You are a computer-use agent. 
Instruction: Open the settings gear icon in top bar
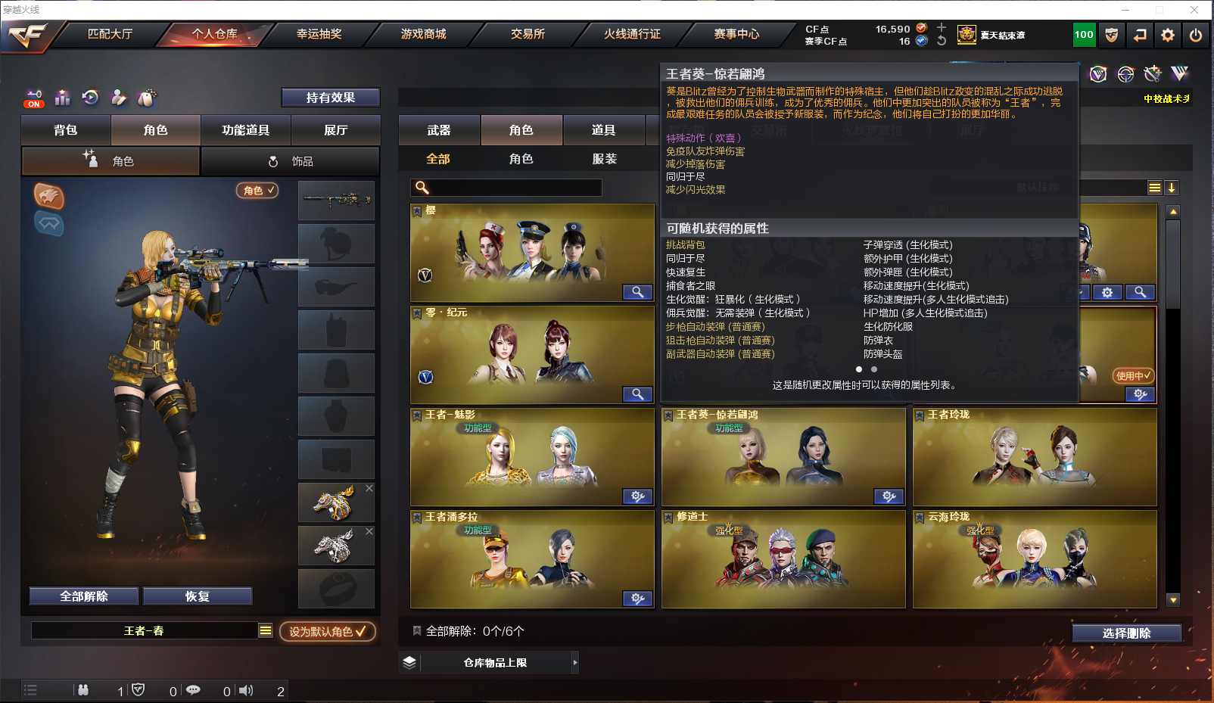click(x=1167, y=35)
